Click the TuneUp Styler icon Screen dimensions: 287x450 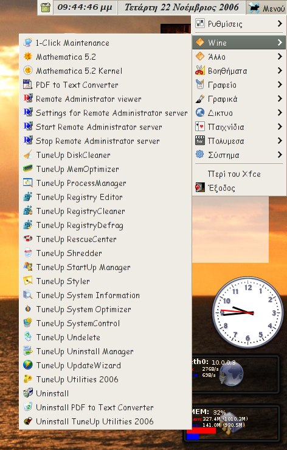pos(28,281)
